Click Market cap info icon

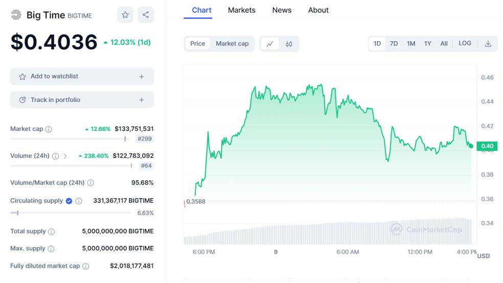tap(49, 129)
